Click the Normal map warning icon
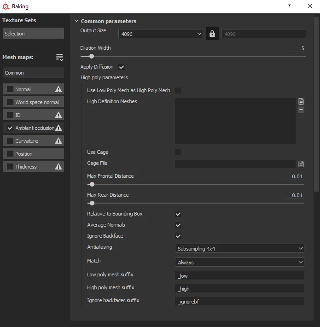This screenshot has height=327, width=320. pyautogui.click(x=58, y=89)
